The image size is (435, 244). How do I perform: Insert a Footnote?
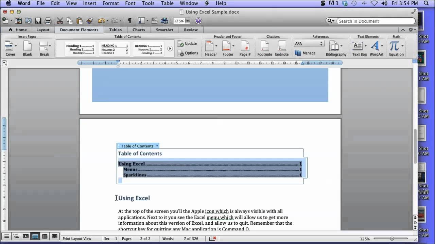pos(264,48)
